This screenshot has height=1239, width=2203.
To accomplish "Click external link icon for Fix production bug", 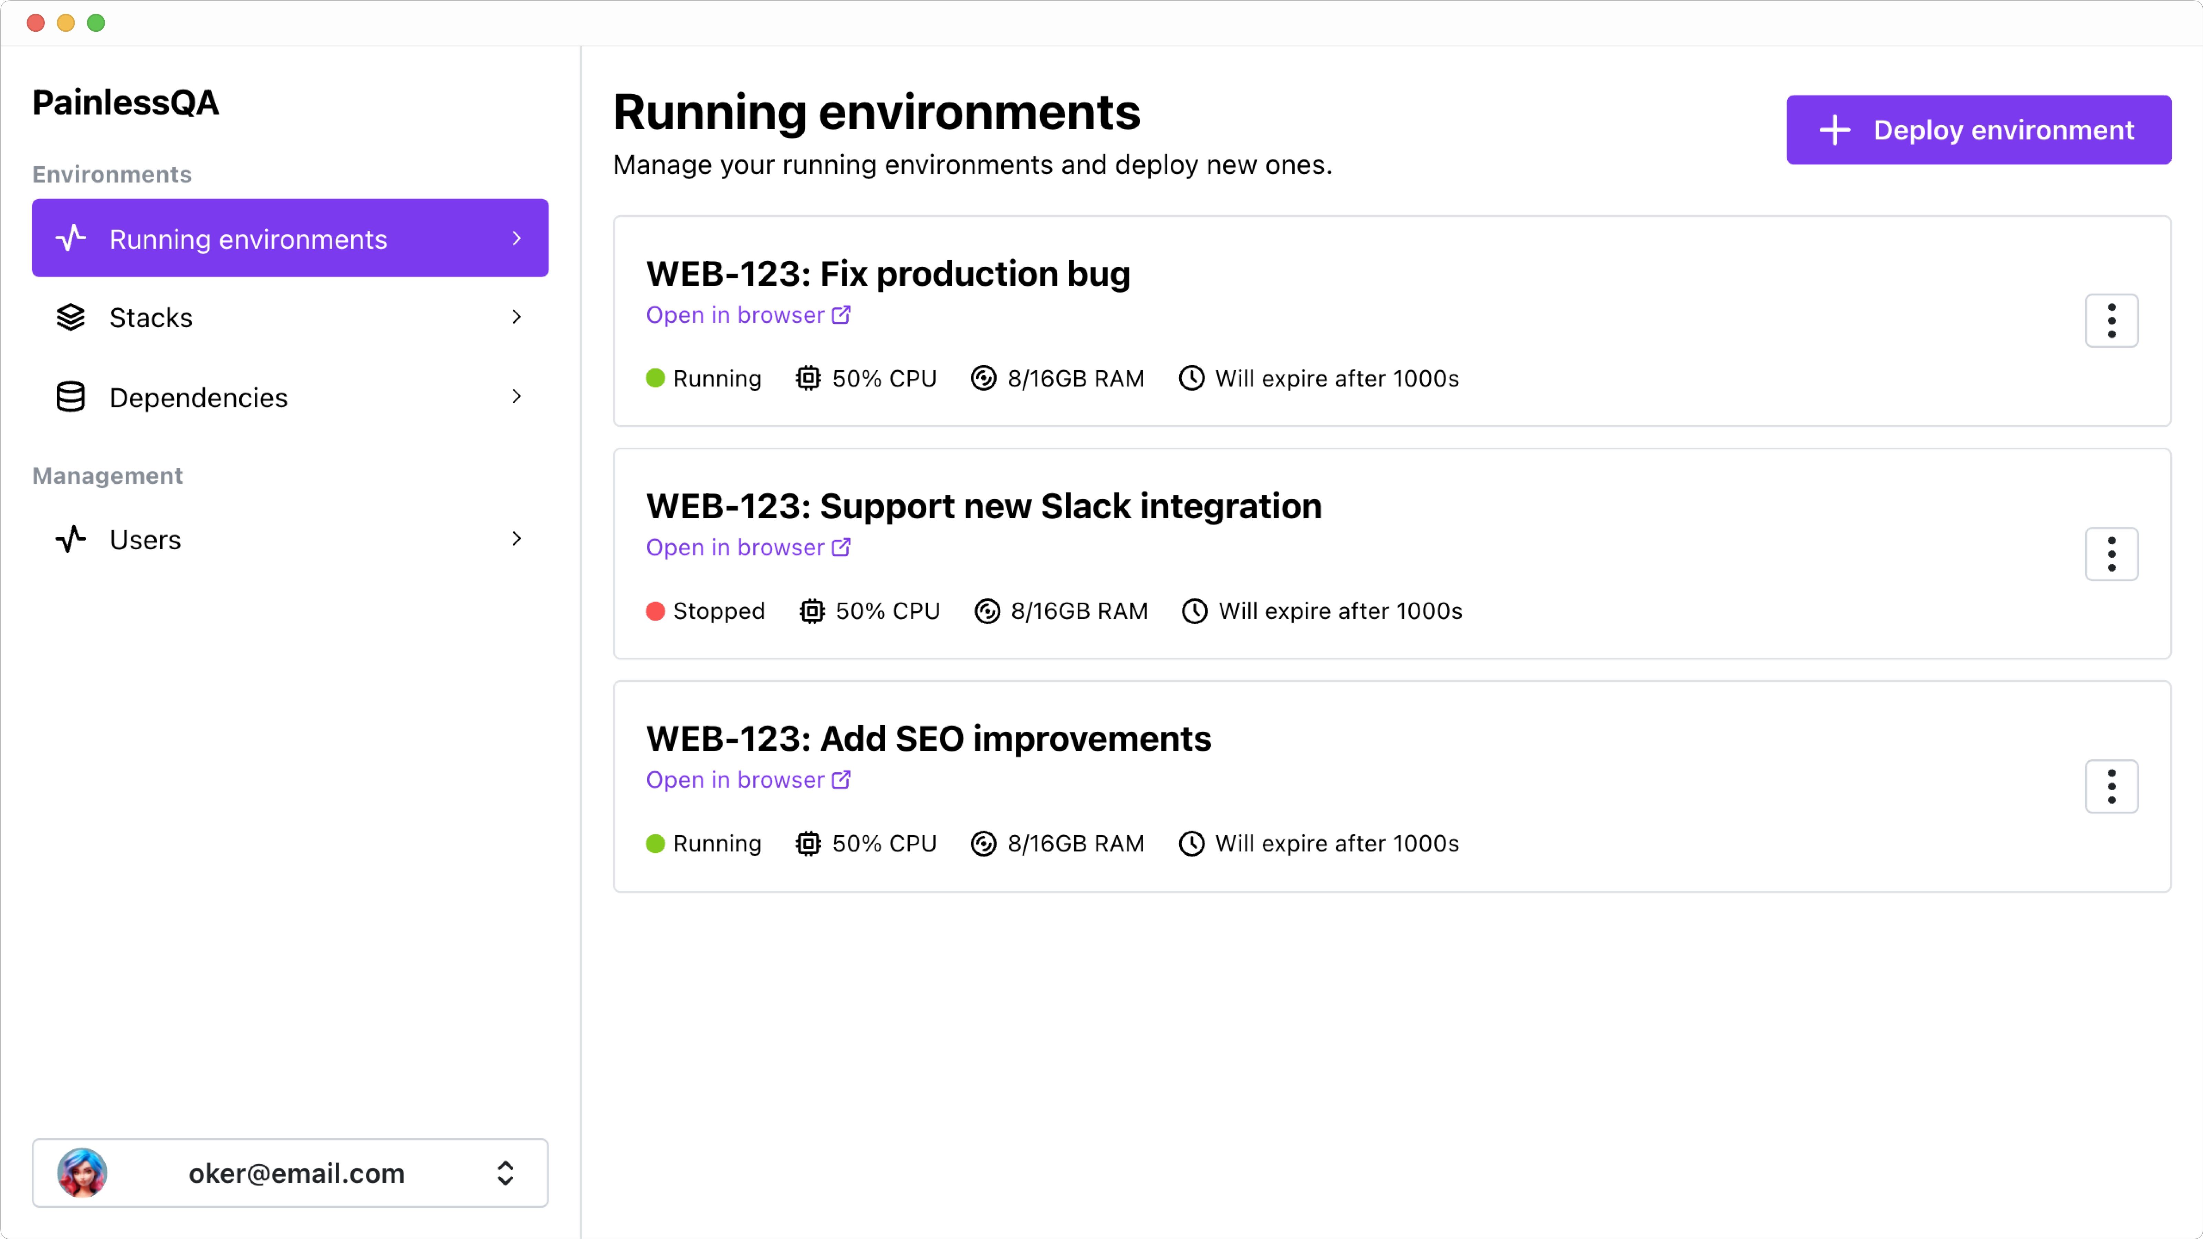I will click(842, 315).
